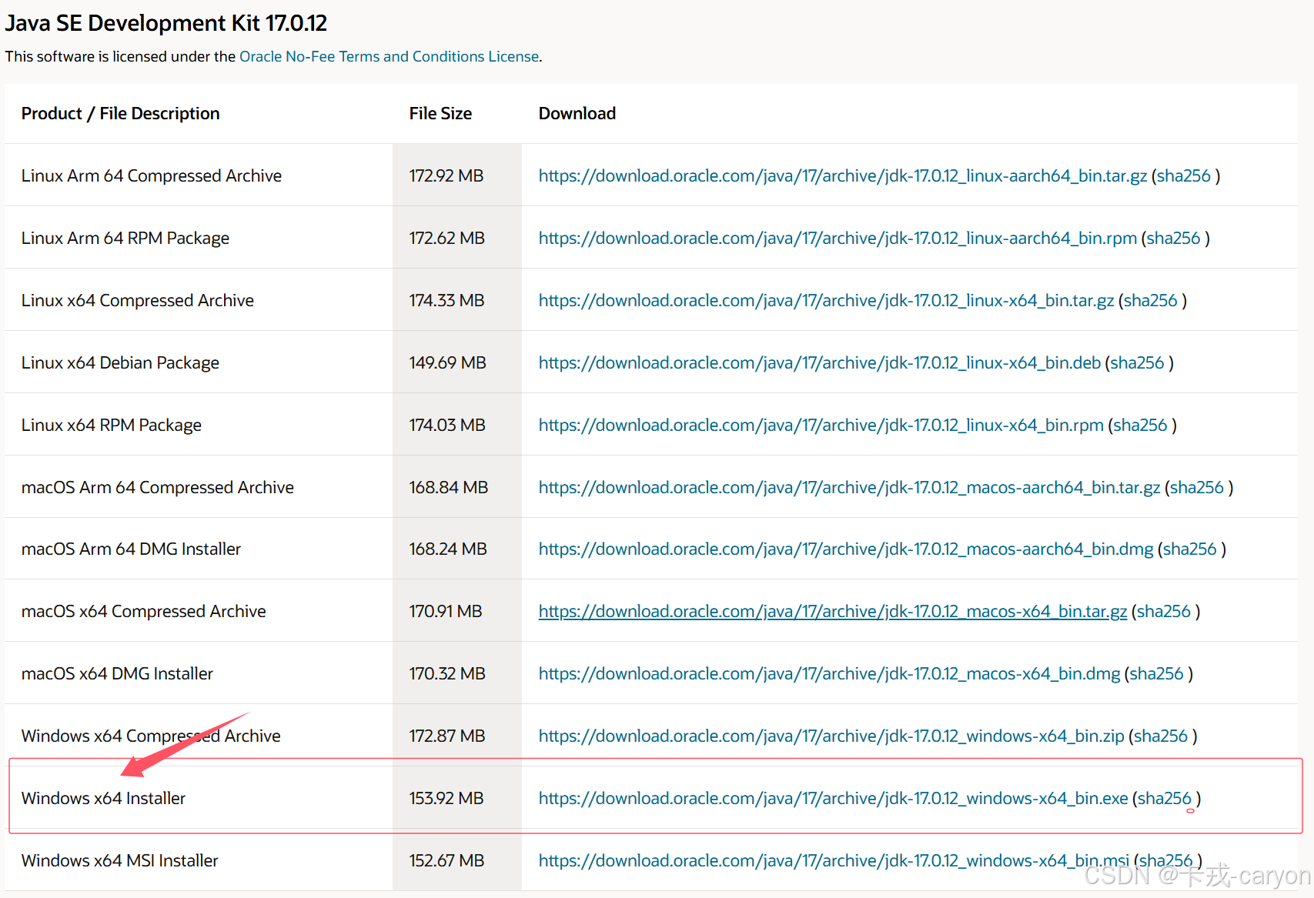Download the linux-x64_bin.rpm package
The image size is (1314, 898).
pos(821,425)
